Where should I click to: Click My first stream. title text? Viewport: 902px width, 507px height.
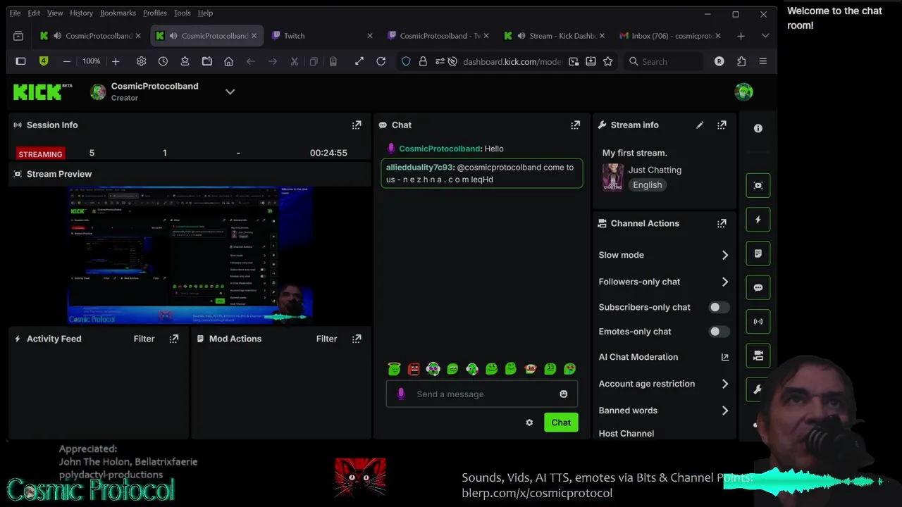[634, 153]
